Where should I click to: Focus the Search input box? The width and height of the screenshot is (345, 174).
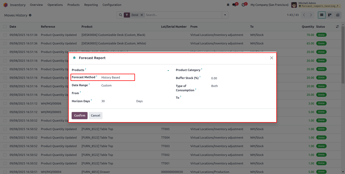point(183,15)
